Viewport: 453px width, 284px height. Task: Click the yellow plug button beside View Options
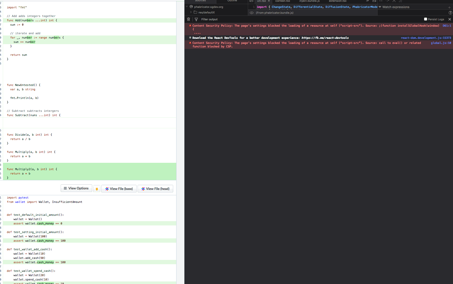click(97, 189)
